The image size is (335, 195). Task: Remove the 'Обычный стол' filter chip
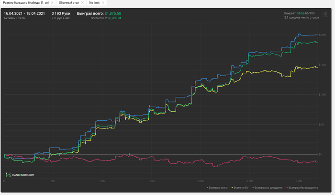coord(82,3)
